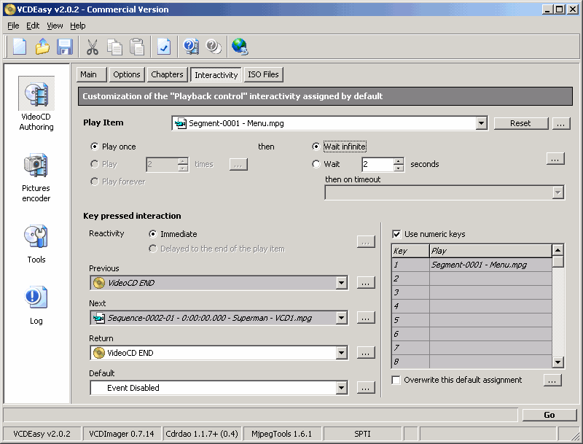Click the Go button

pos(549,415)
